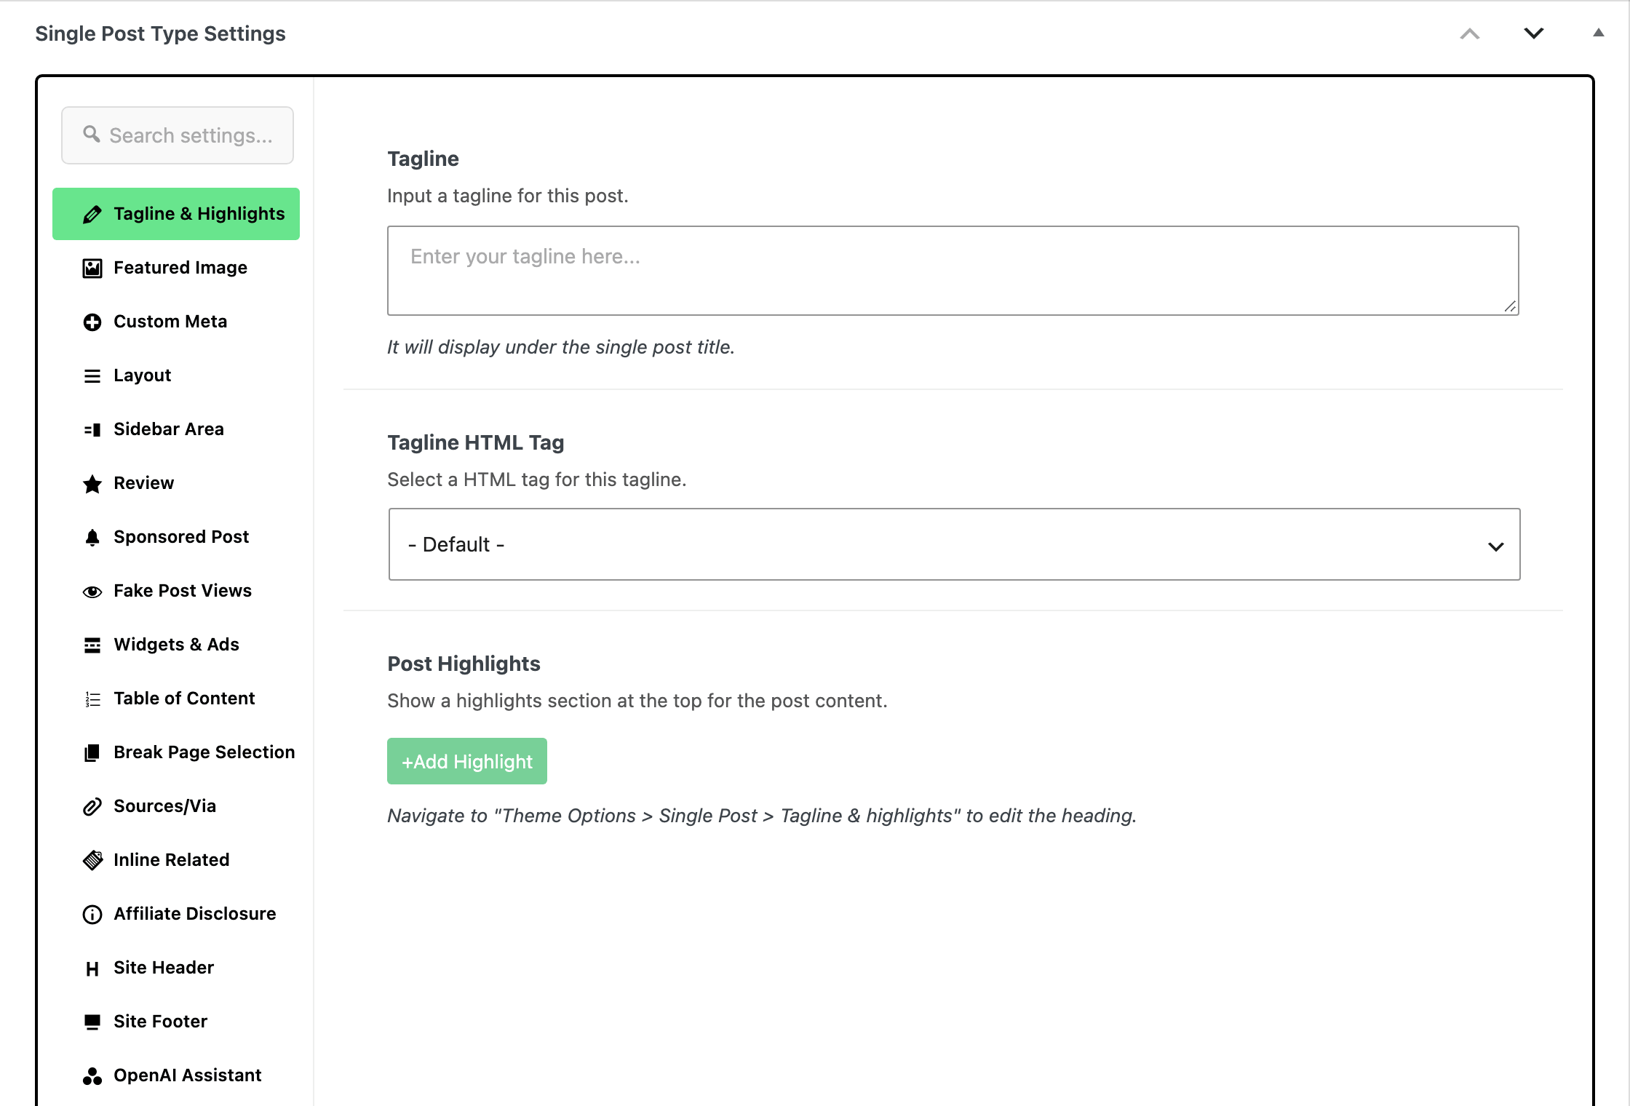
Task: Click the Featured Image picture icon
Action: [92, 268]
